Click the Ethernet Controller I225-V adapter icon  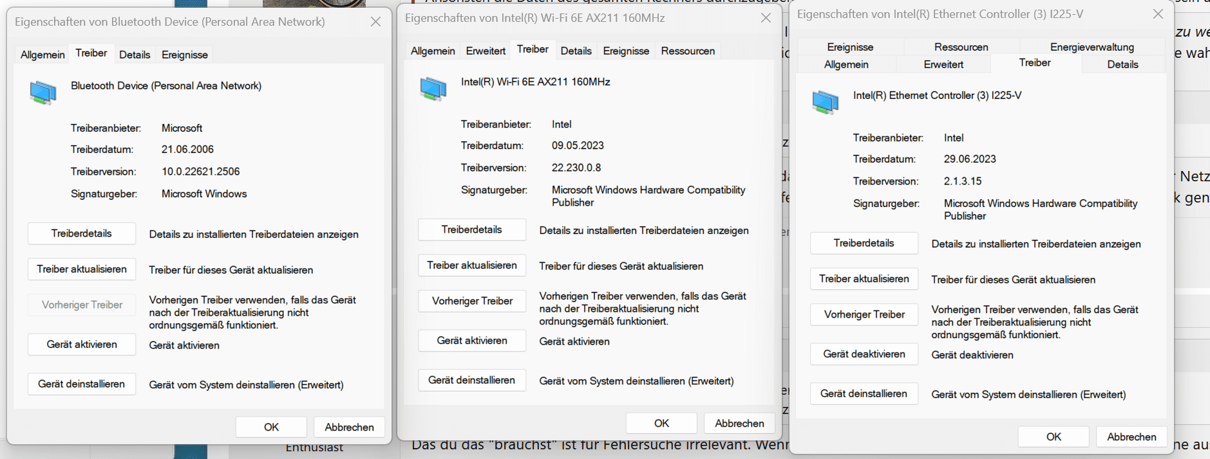[826, 102]
